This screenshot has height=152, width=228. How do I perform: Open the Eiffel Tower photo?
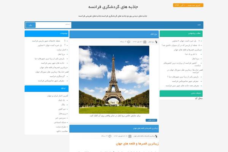pos(114,80)
